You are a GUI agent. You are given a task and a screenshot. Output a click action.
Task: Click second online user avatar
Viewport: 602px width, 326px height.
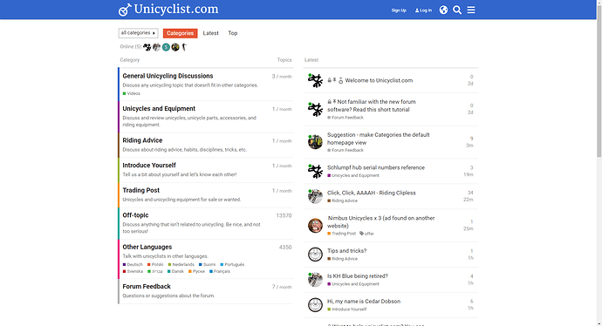(156, 47)
